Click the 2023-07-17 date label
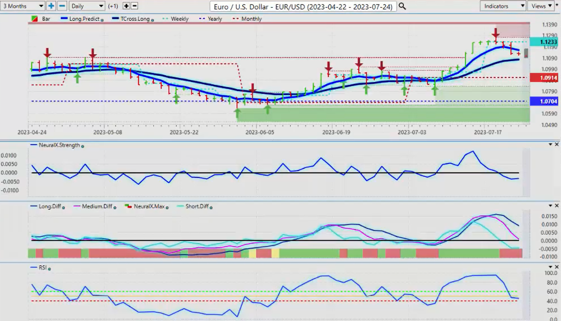Viewport: 561px width, 321px height. pos(488,132)
